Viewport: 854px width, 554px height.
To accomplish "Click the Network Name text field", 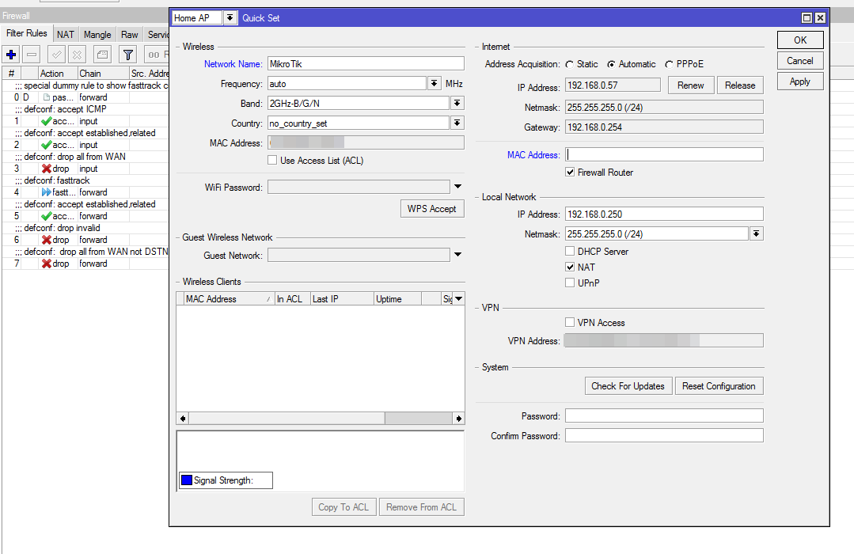I will click(x=365, y=64).
